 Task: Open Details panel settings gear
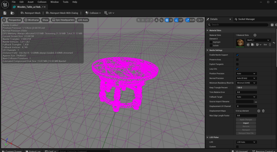click(276, 25)
